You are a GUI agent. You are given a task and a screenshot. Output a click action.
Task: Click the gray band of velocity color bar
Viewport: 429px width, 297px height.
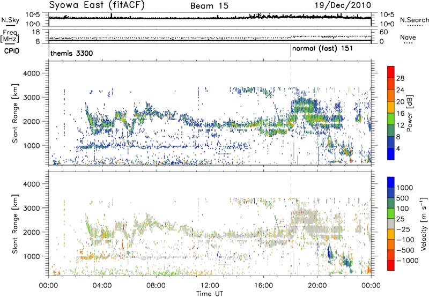391,224
